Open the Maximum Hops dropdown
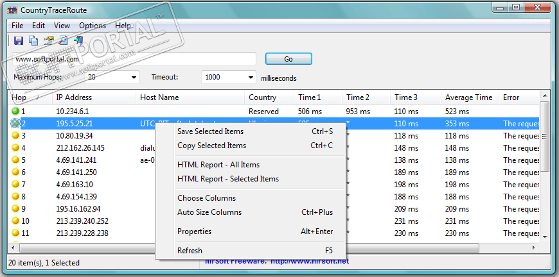Image resolution: width=559 pixels, height=277 pixels. coord(134,77)
